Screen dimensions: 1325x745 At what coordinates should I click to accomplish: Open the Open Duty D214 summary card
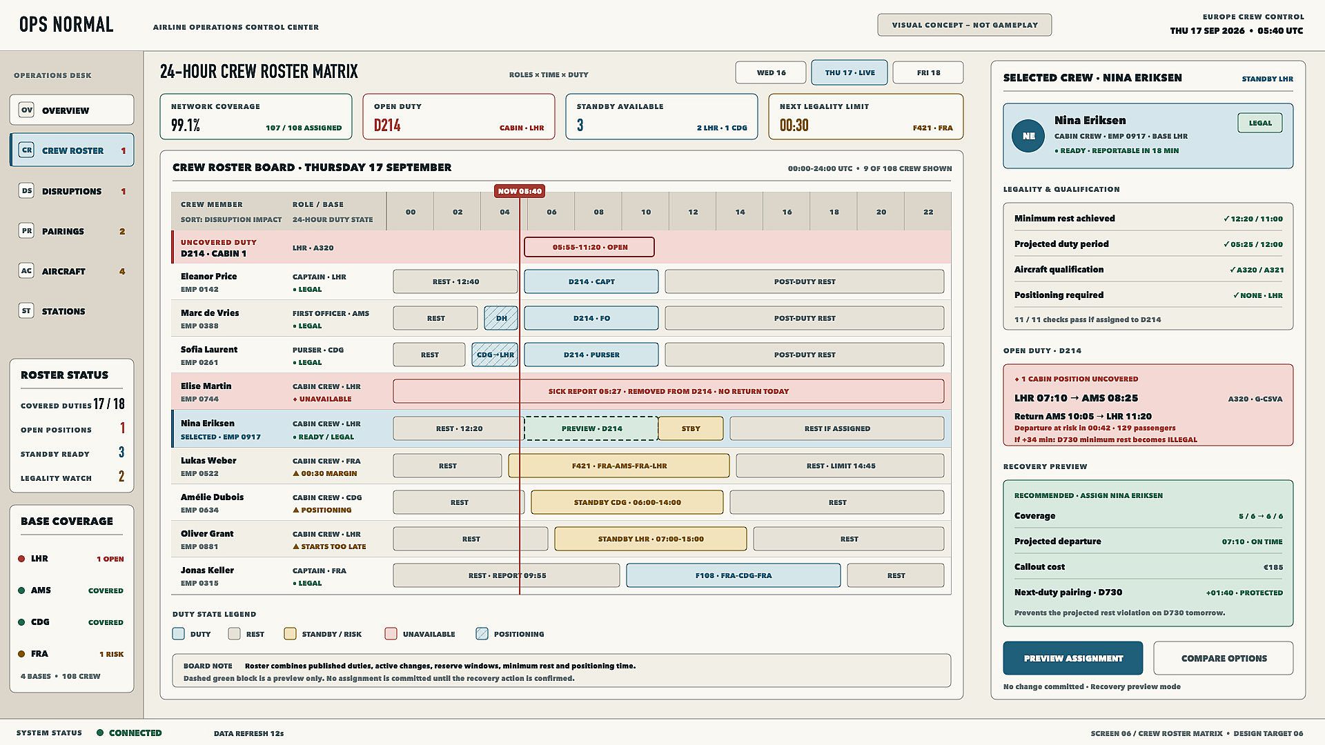[x=459, y=117]
